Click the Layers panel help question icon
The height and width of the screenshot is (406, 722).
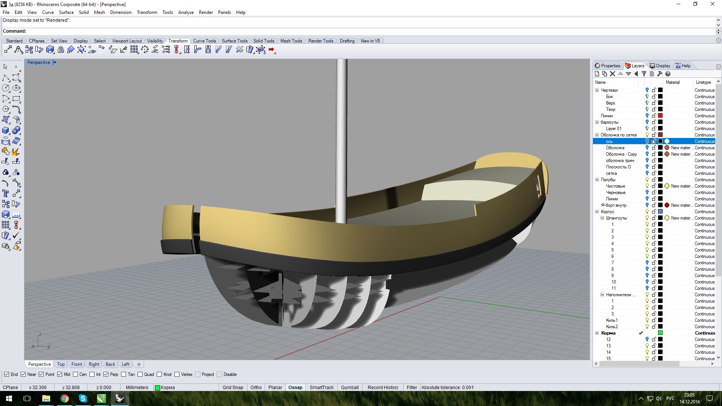click(668, 74)
